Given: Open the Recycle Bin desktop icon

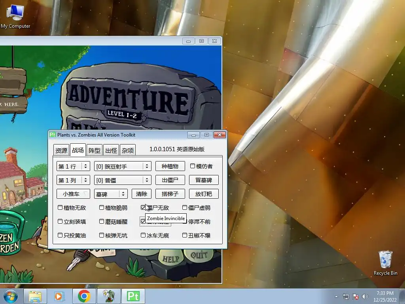Looking at the screenshot, I should tap(385, 263).
